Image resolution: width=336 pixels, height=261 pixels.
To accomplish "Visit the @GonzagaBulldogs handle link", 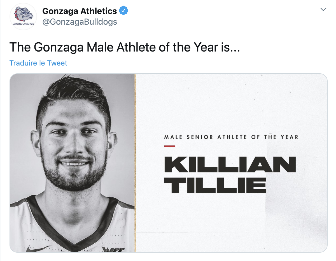I will point(80,22).
